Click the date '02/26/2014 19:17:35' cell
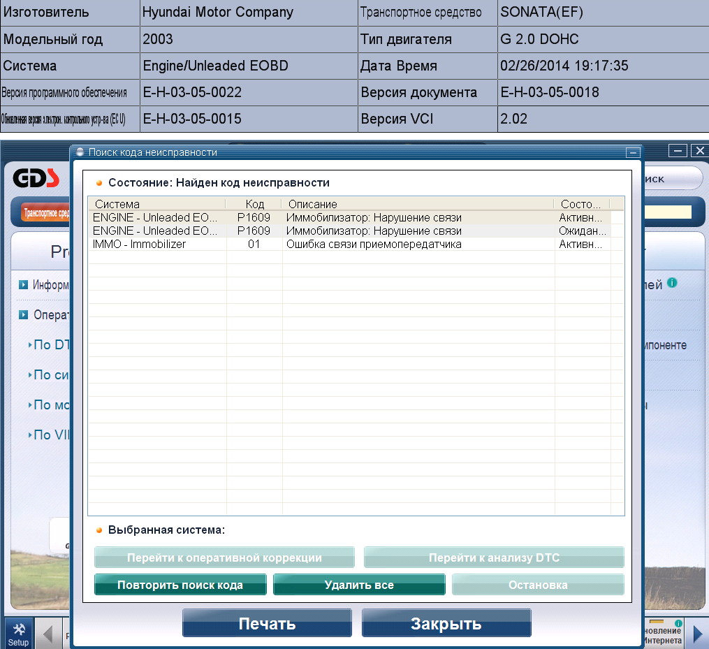The width and height of the screenshot is (709, 649). (603, 66)
